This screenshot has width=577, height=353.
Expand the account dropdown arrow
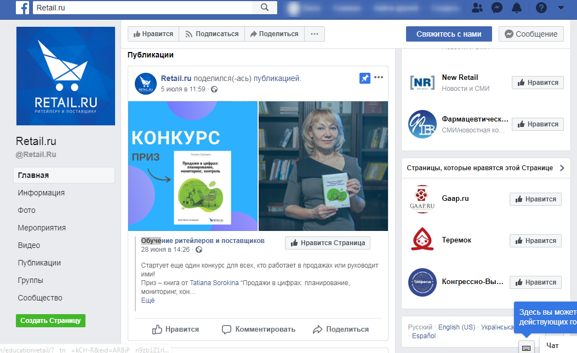[x=561, y=7]
